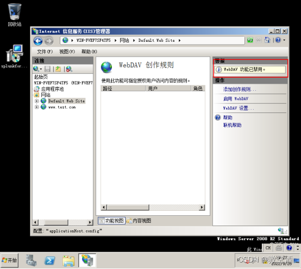Viewport: 301px width, 269px height.
Task: Open Server Manager from the taskbar
Action: tap(31, 260)
